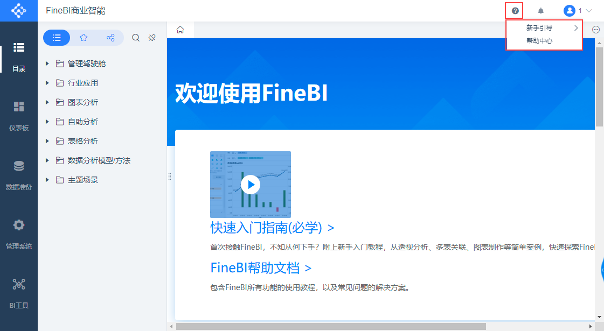Screen dimensions: 604x331
Task: Search the directory with magnifier icon
Action: pos(136,38)
